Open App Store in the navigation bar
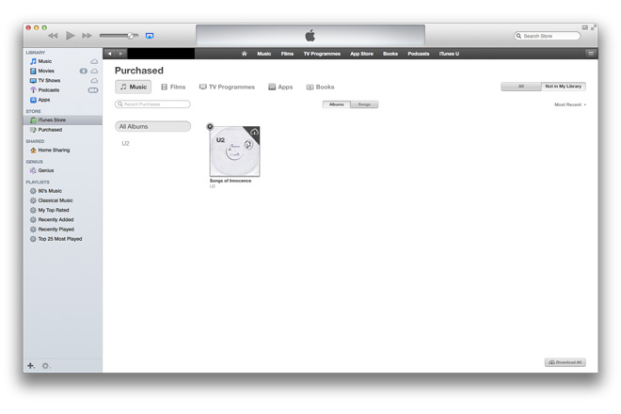Image resolution: width=621 pixels, height=414 pixels. click(361, 54)
